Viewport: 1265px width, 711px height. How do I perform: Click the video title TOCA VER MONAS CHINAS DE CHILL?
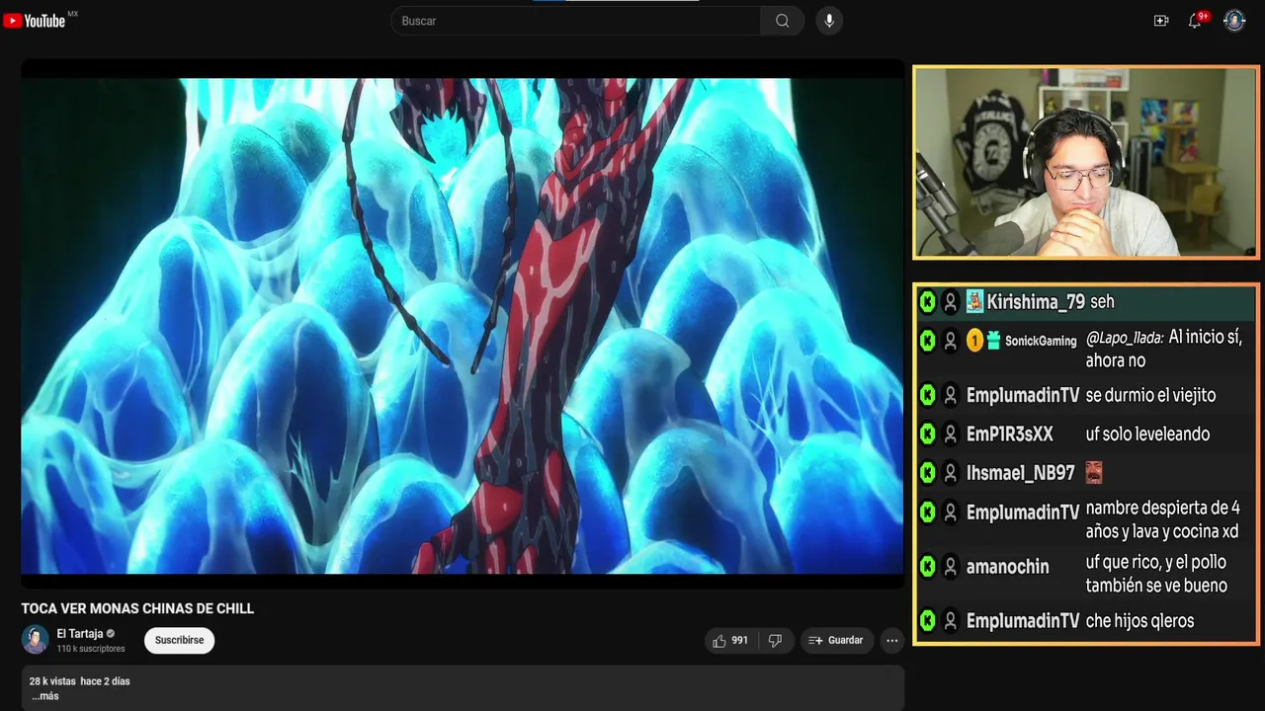pos(137,609)
